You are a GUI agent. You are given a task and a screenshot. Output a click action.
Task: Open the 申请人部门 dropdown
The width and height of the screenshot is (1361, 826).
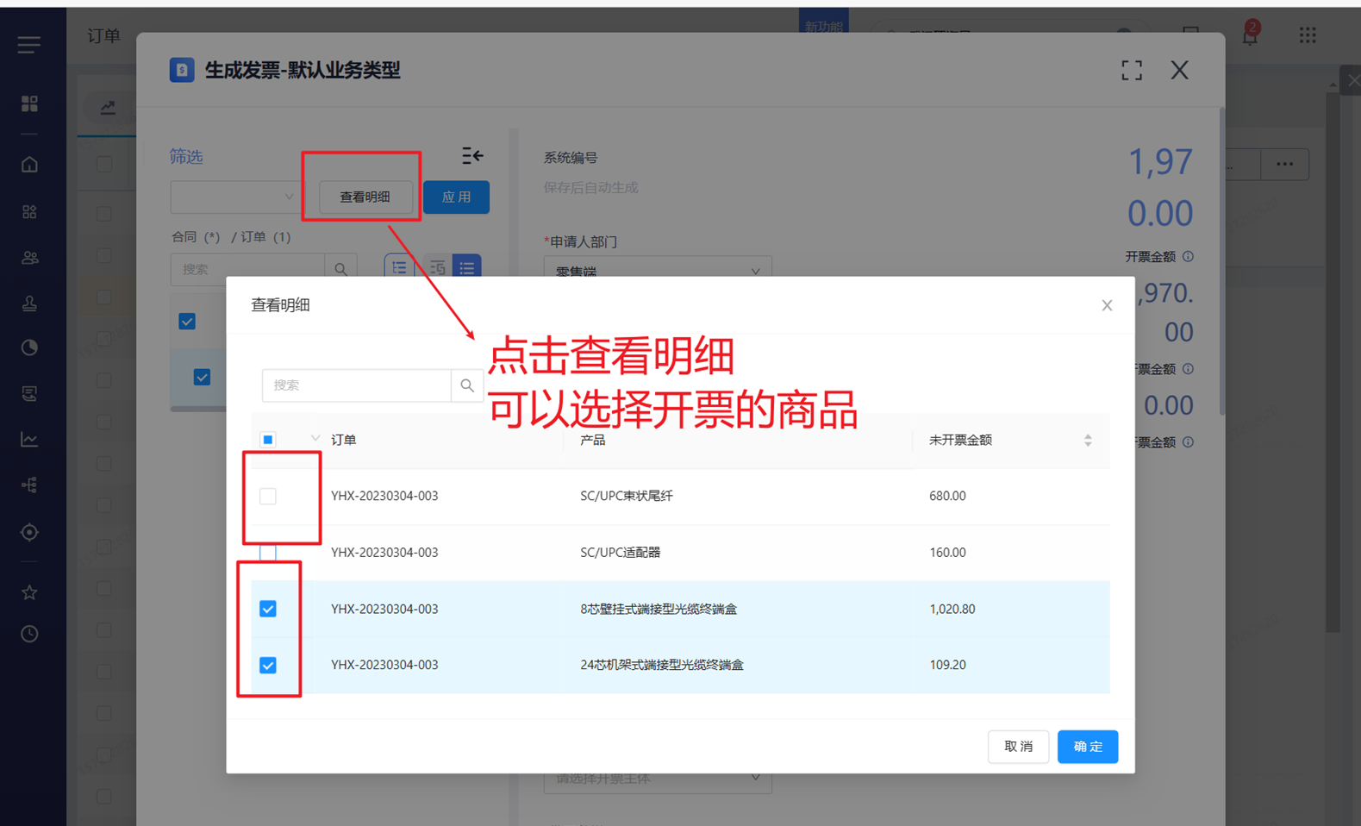(x=658, y=270)
